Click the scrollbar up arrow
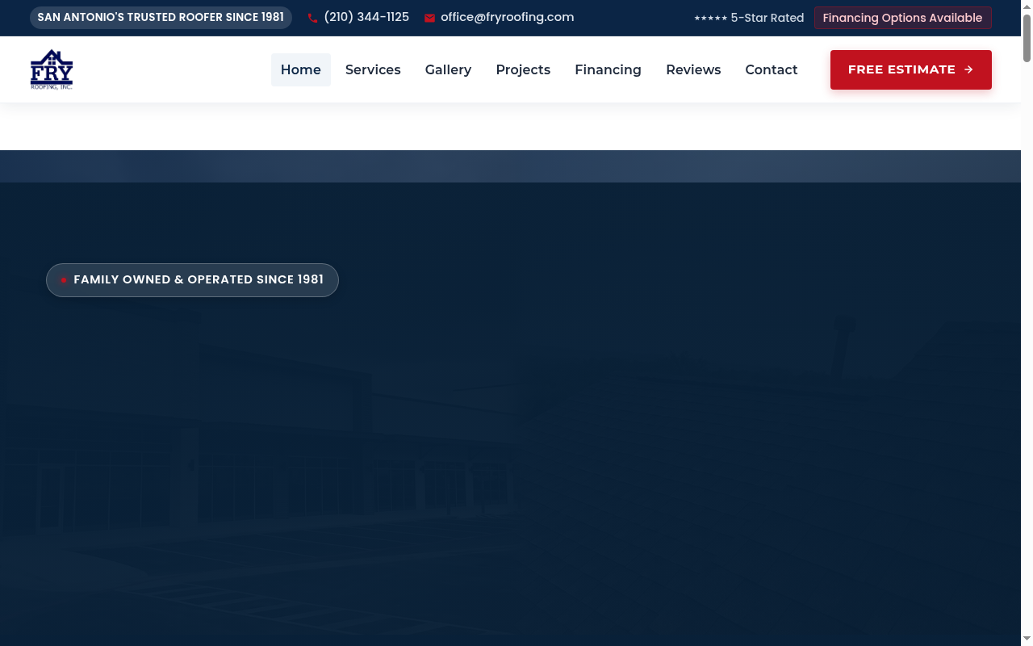The width and height of the screenshot is (1033, 646). (1027, 6)
